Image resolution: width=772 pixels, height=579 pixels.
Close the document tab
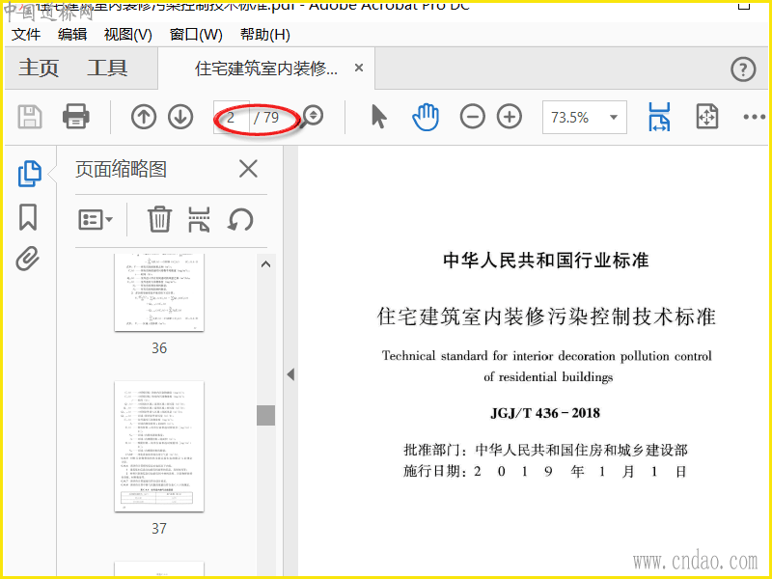tap(359, 68)
